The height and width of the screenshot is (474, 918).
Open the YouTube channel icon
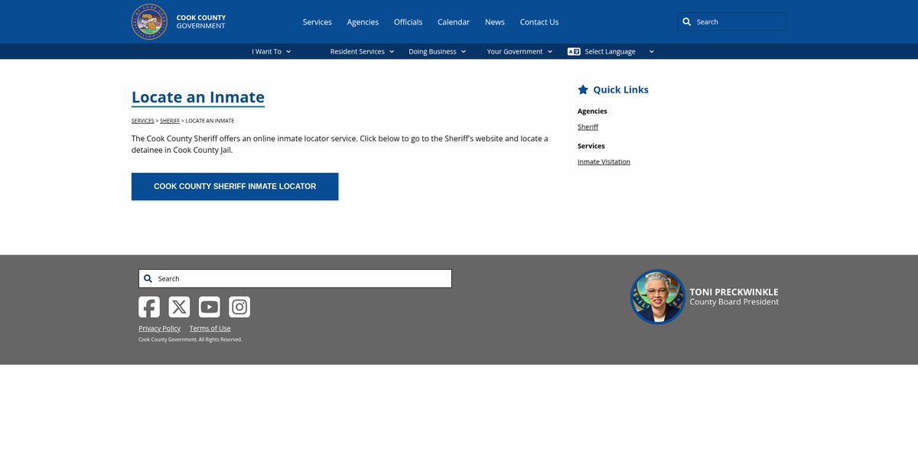tap(210, 307)
